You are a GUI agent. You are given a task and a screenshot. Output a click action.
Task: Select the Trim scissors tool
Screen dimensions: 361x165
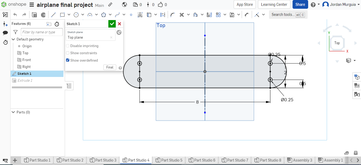pyautogui.click(x=182, y=15)
